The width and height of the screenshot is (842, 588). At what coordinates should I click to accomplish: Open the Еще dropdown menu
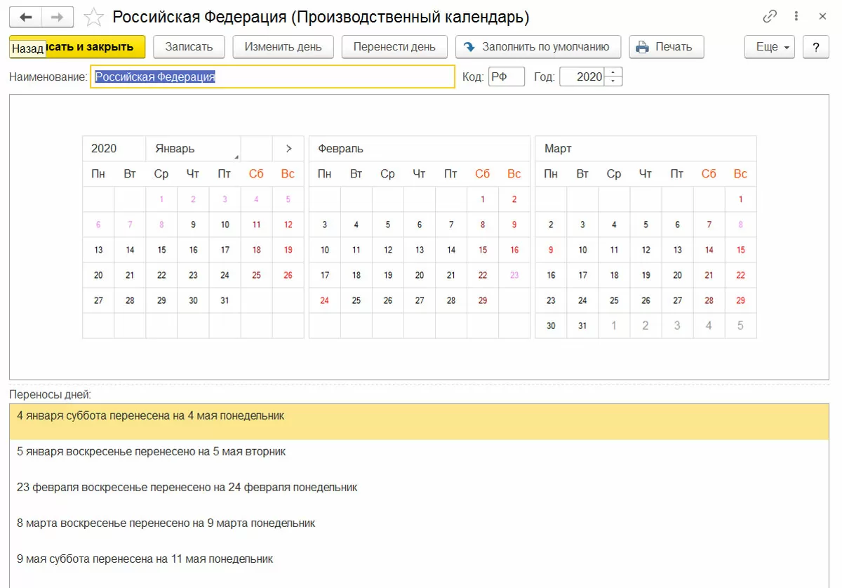pyautogui.click(x=769, y=47)
